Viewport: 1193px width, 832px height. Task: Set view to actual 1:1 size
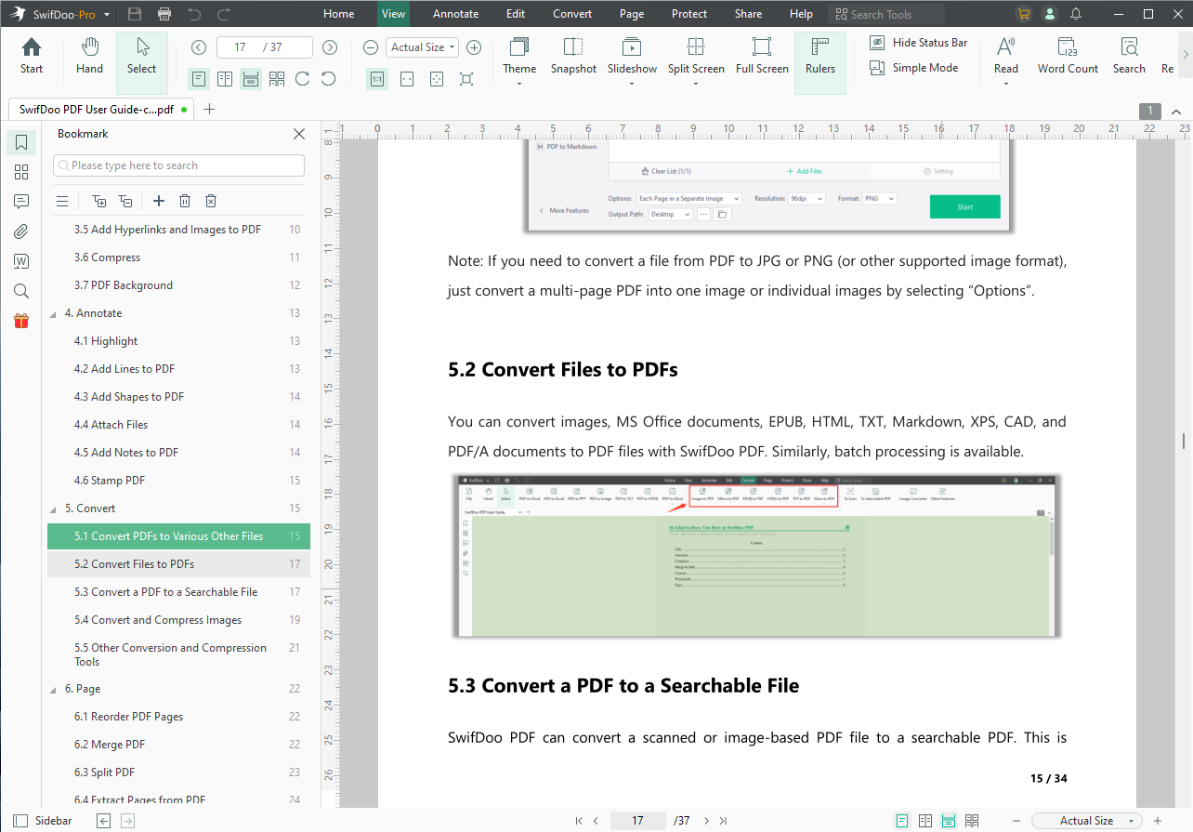(x=377, y=79)
